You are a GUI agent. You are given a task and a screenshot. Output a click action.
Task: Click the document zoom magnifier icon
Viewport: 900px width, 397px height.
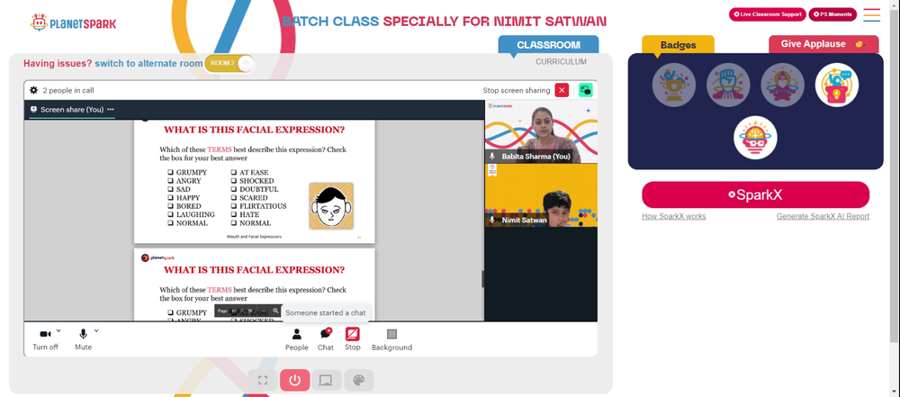275,311
